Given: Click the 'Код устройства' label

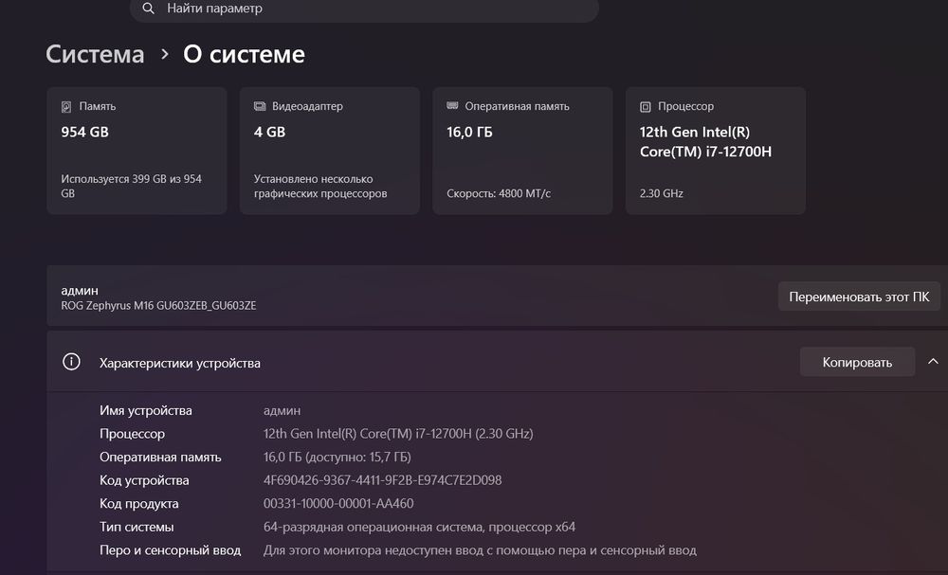Looking at the screenshot, I should [x=144, y=481].
